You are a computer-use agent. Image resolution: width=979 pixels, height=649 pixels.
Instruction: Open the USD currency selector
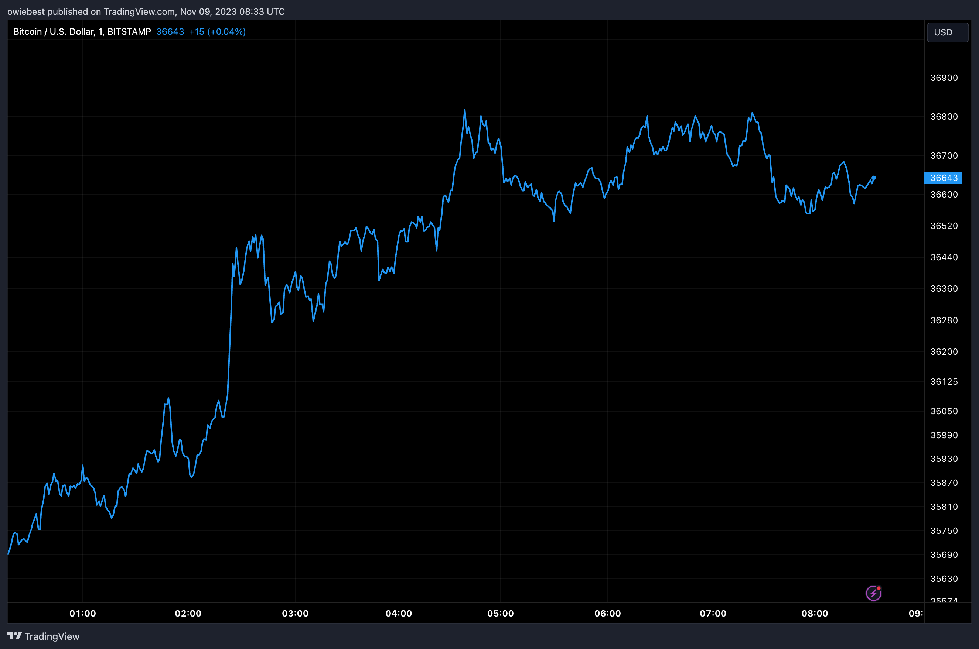pos(948,32)
